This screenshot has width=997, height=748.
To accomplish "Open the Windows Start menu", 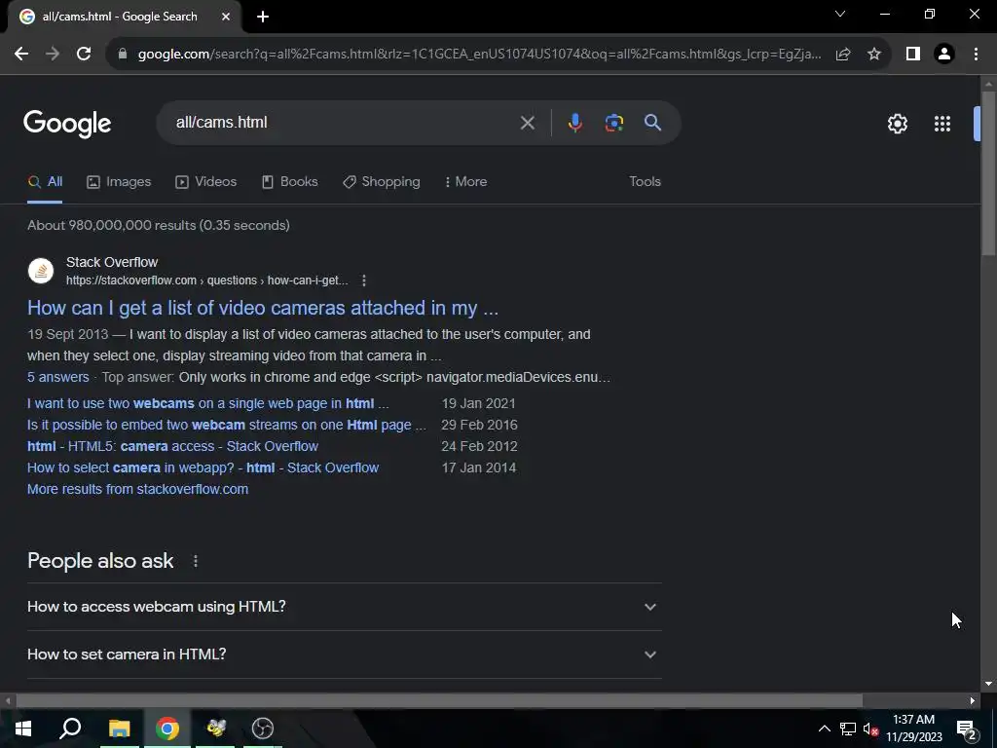I will (23, 729).
